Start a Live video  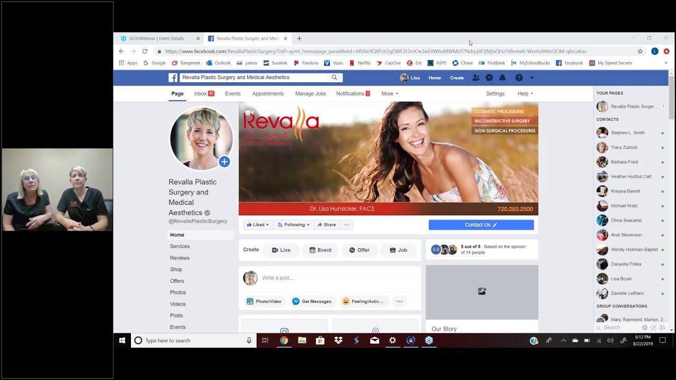(281, 250)
